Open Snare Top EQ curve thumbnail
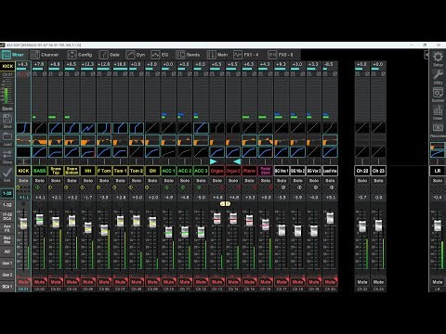This screenshot has height=334, width=446. pyautogui.click(x=56, y=140)
